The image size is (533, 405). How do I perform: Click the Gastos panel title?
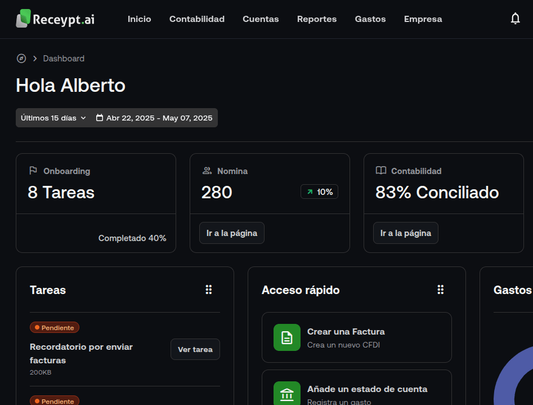(513, 290)
